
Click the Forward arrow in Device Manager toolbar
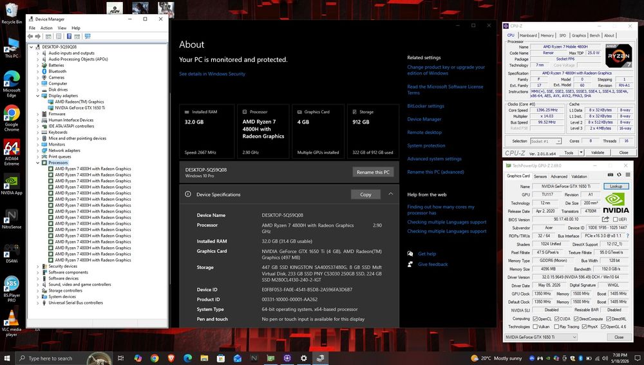38,37
